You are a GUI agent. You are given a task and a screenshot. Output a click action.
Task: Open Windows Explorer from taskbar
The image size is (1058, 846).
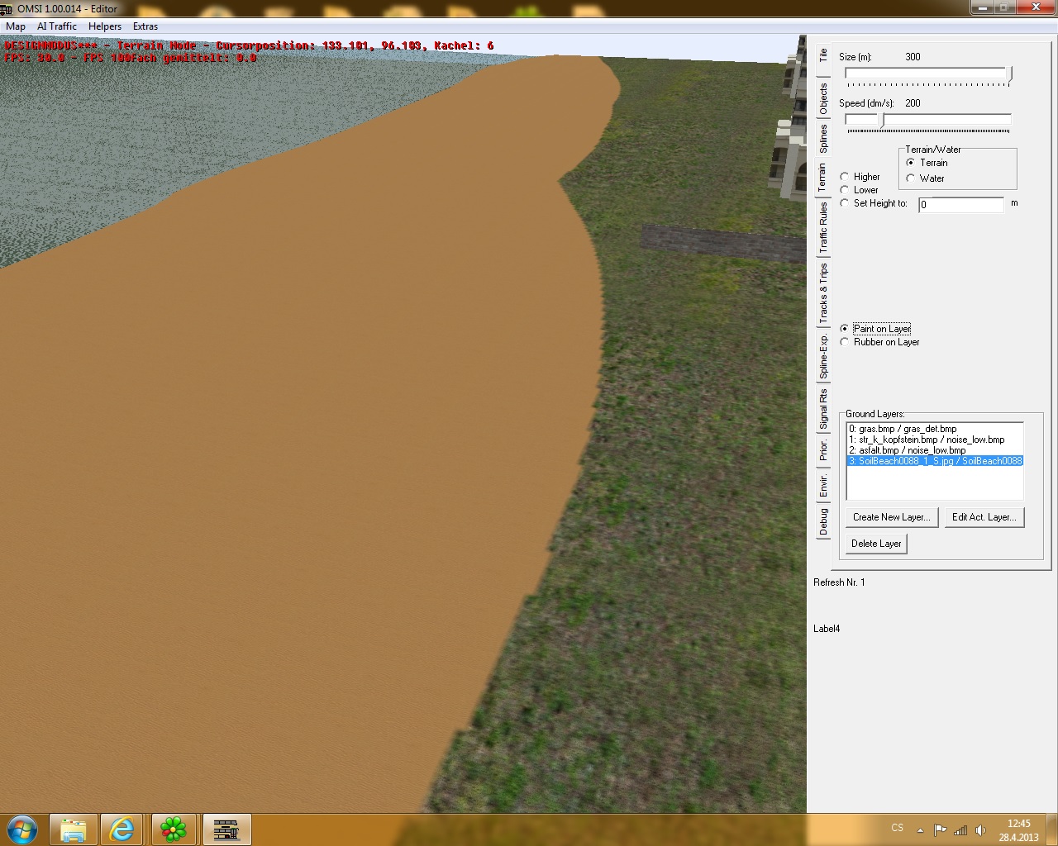pyautogui.click(x=73, y=829)
